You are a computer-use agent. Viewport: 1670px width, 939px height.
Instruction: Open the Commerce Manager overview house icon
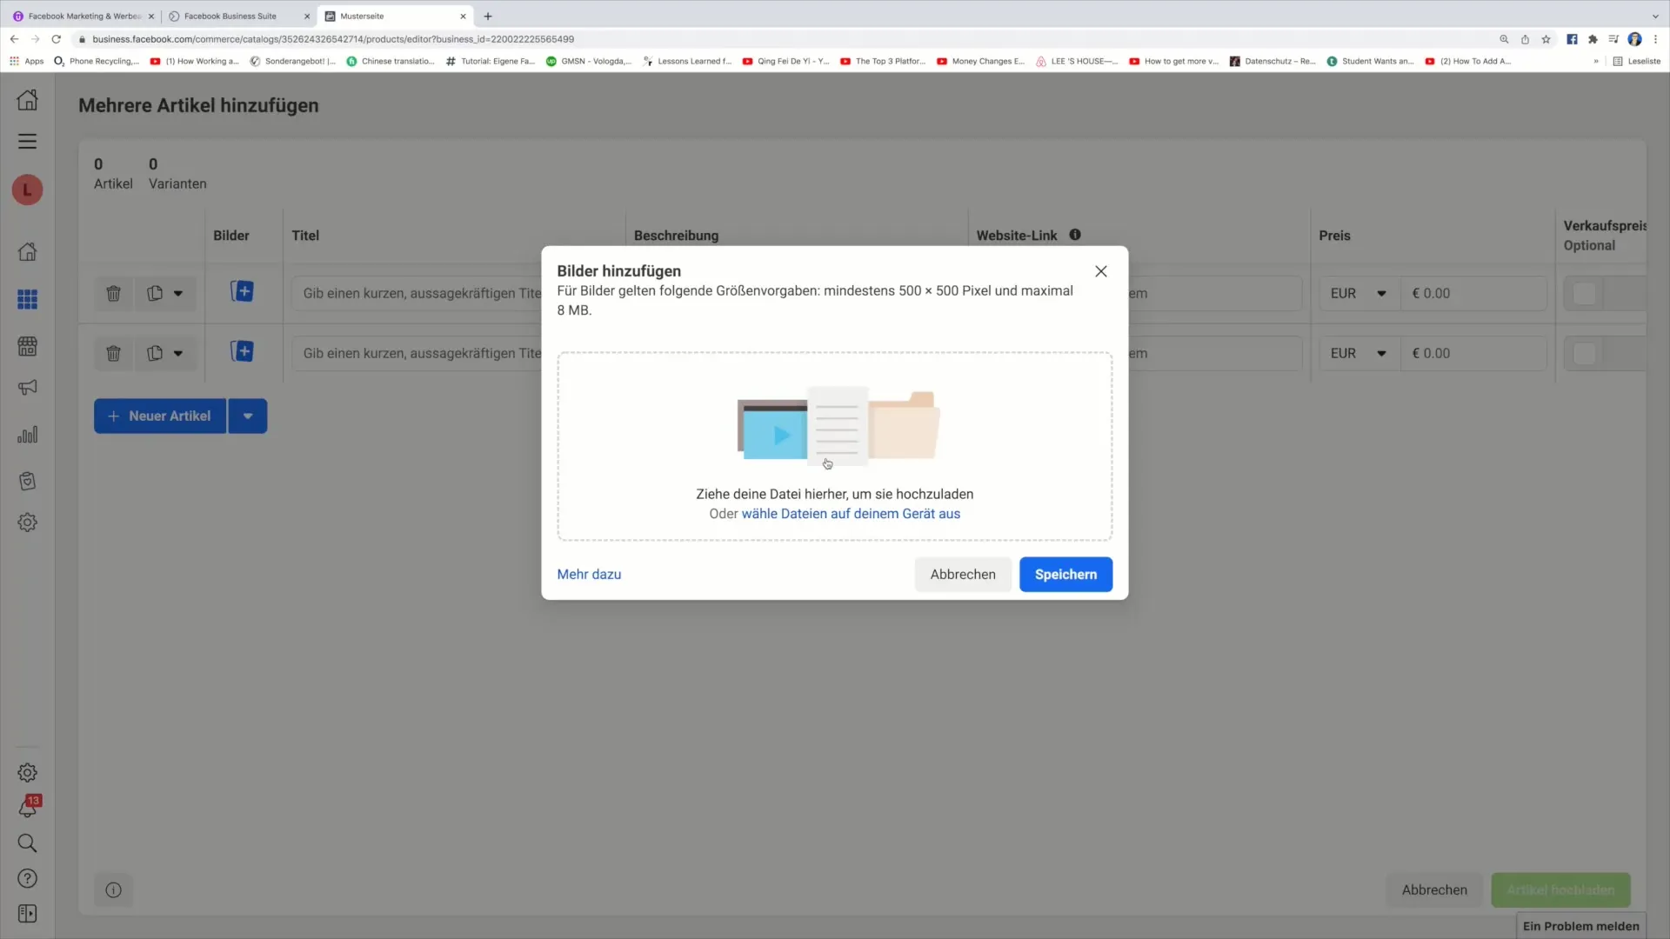(x=27, y=252)
